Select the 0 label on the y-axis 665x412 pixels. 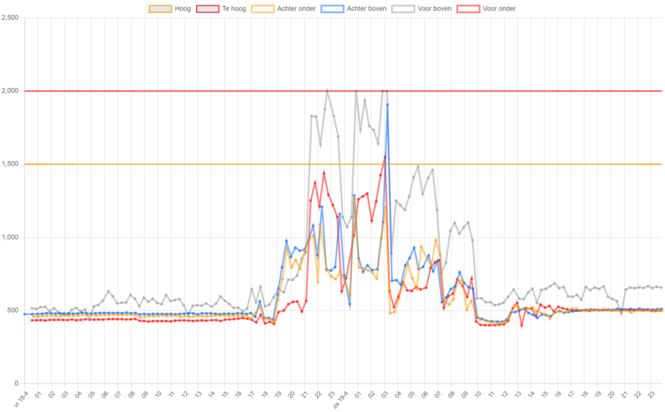[16, 383]
